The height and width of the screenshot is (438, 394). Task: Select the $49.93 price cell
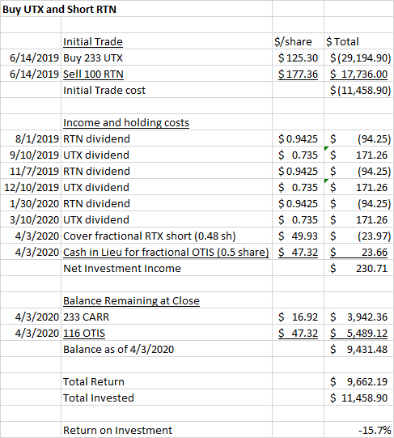[x=298, y=236]
